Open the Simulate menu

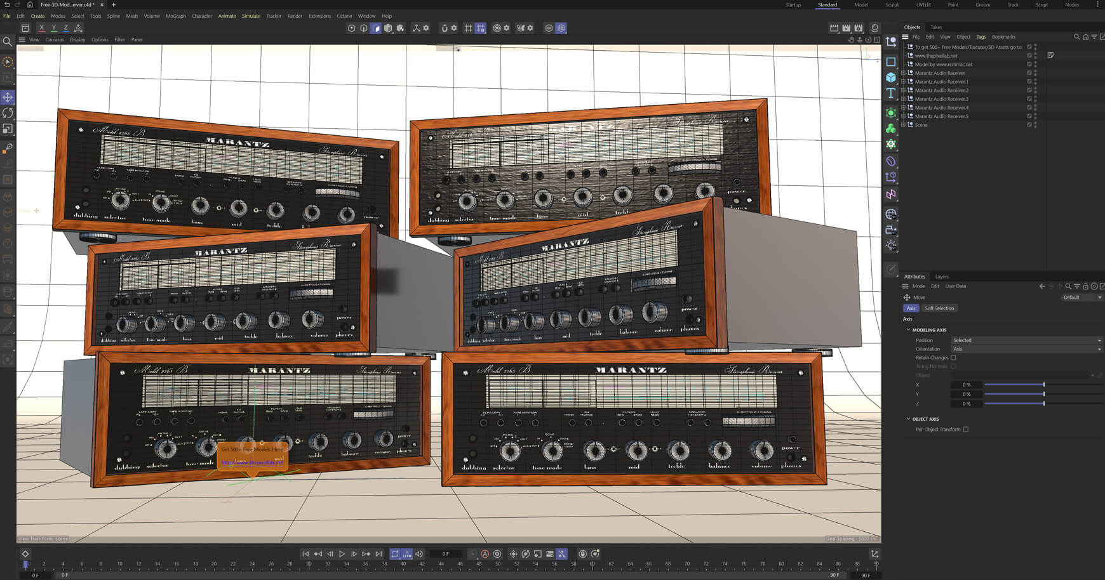[x=251, y=16]
